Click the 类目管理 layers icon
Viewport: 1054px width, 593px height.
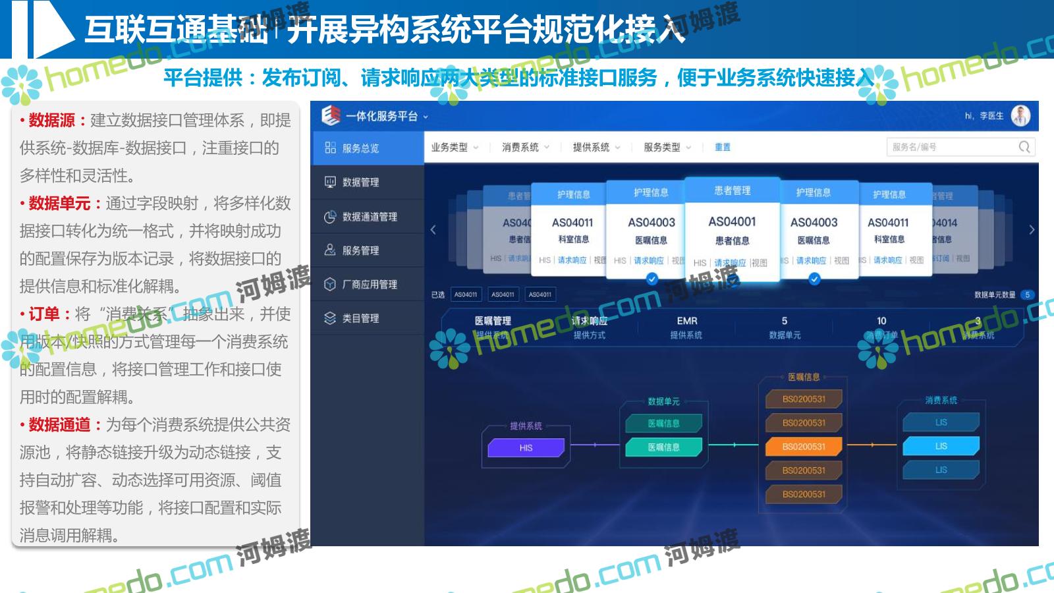(330, 318)
